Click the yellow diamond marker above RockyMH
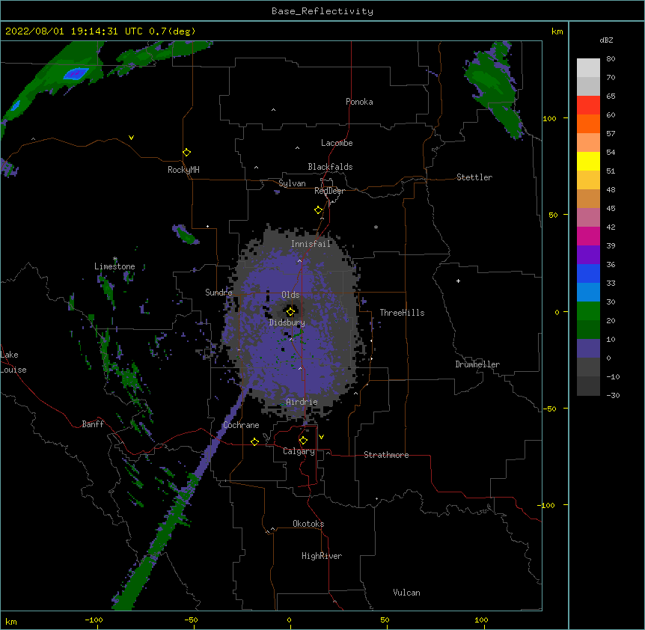Image resolution: width=645 pixels, height=630 pixels. [187, 153]
